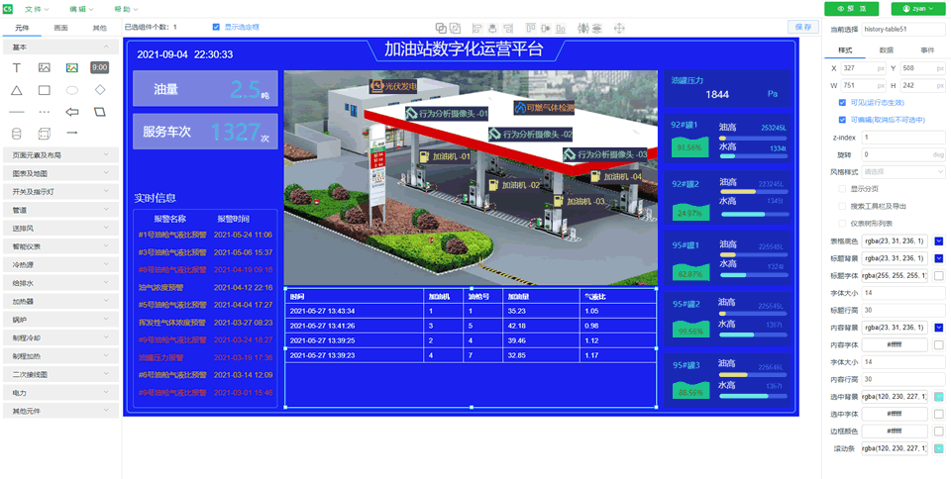The image size is (951, 479).
Task: Select the left block arrow shape
Action: 72,112
